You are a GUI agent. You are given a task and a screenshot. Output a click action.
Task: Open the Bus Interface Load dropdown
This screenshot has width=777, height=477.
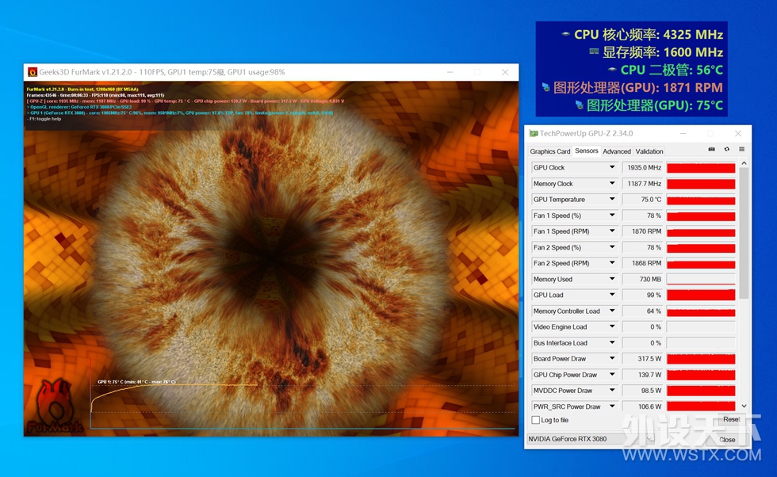[612, 342]
